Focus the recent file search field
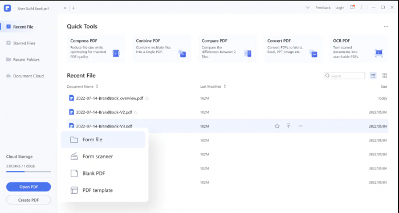The height and width of the screenshot is (213, 399). tap(344, 76)
